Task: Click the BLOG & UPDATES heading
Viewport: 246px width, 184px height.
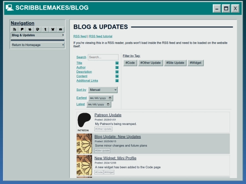Action: pos(101,27)
